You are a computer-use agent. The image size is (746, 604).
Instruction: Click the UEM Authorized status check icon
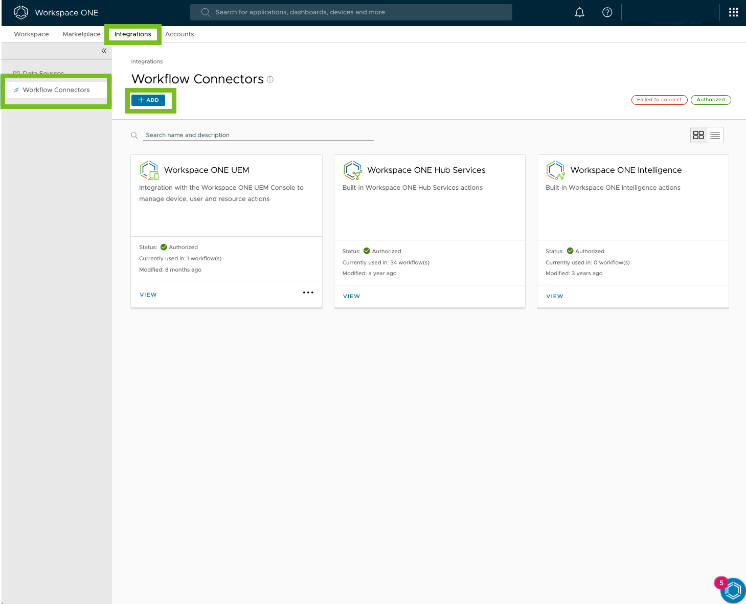(164, 247)
